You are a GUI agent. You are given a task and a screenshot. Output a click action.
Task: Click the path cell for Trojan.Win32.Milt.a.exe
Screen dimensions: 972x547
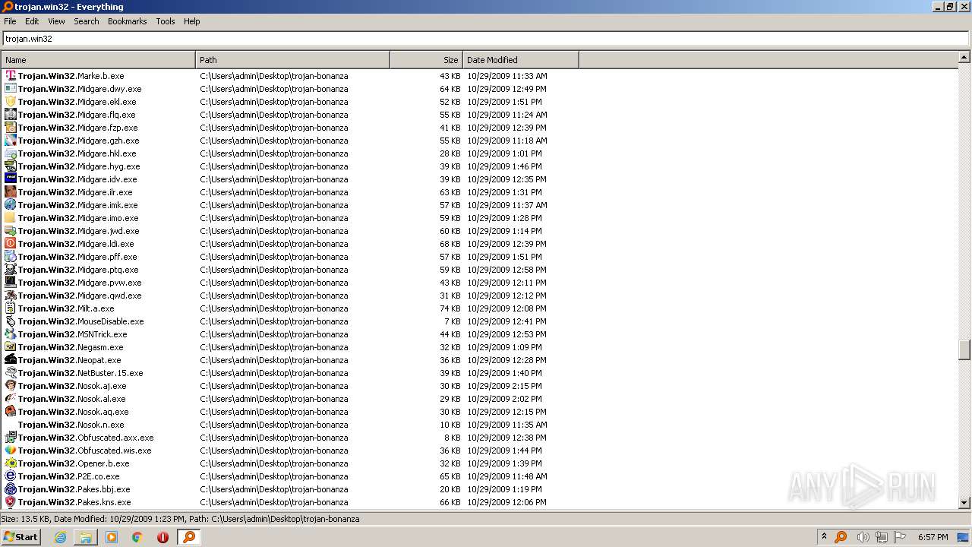tap(274, 308)
